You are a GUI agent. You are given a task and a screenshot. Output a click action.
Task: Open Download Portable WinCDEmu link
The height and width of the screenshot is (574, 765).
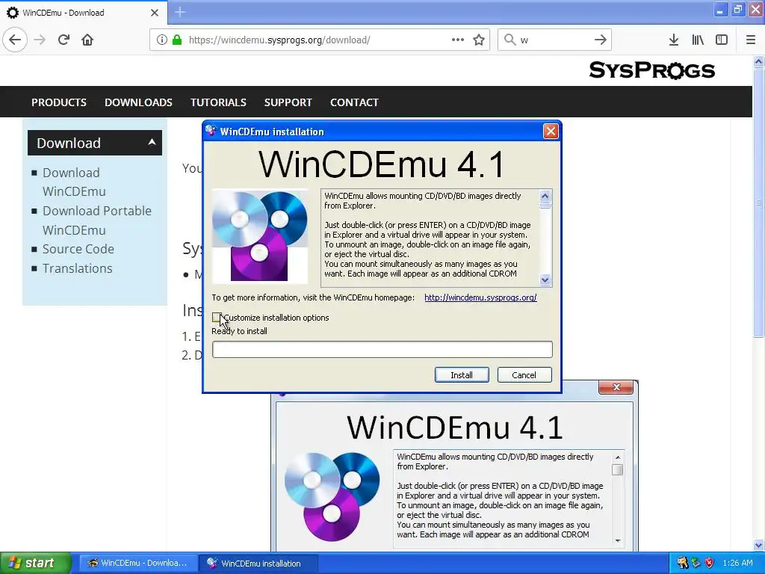click(x=97, y=220)
